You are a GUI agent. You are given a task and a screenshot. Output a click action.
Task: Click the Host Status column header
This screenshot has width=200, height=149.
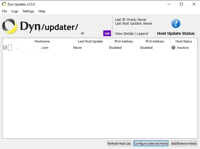click(184, 41)
